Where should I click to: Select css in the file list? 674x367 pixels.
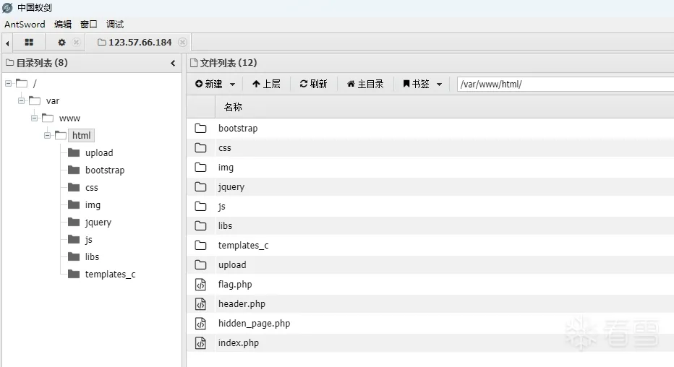224,147
